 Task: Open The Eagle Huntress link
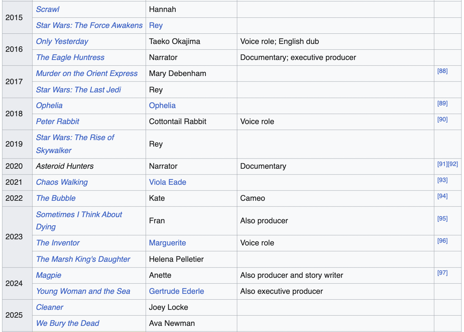[70, 58]
